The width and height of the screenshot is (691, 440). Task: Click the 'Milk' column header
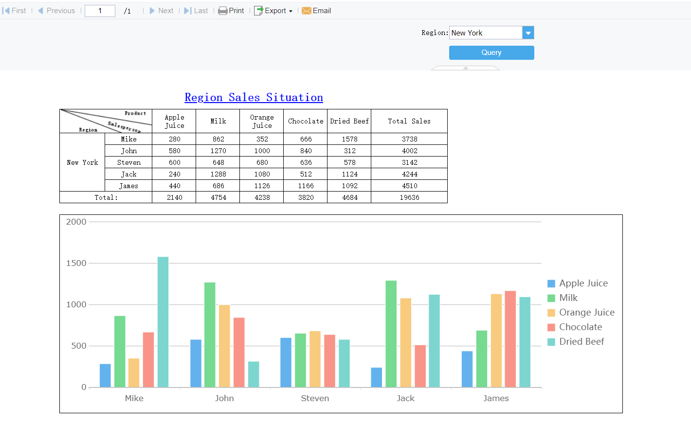[x=218, y=121]
